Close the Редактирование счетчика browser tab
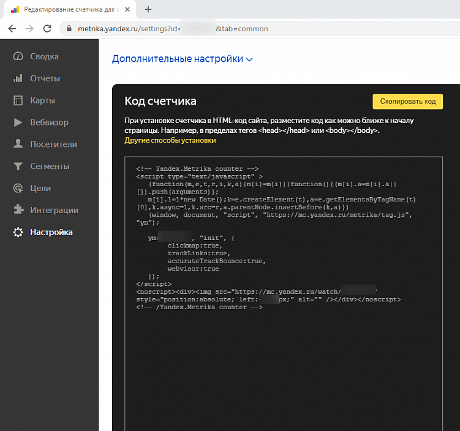This screenshot has width=460, height=431. click(127, 9)
